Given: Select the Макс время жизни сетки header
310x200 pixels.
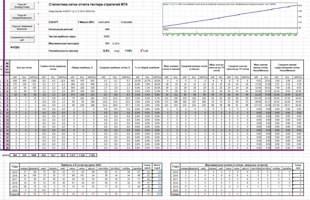Looking at the screenshot, I should coord(261,67).
